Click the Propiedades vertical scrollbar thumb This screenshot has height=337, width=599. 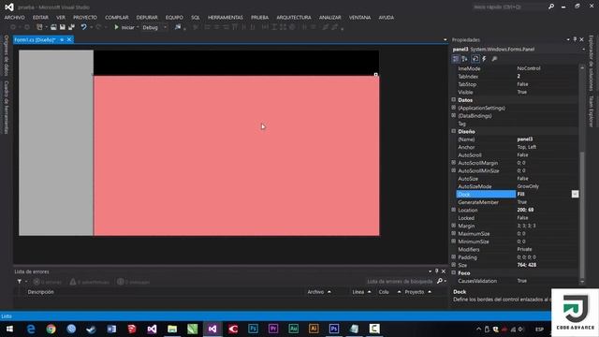[582, 214]
